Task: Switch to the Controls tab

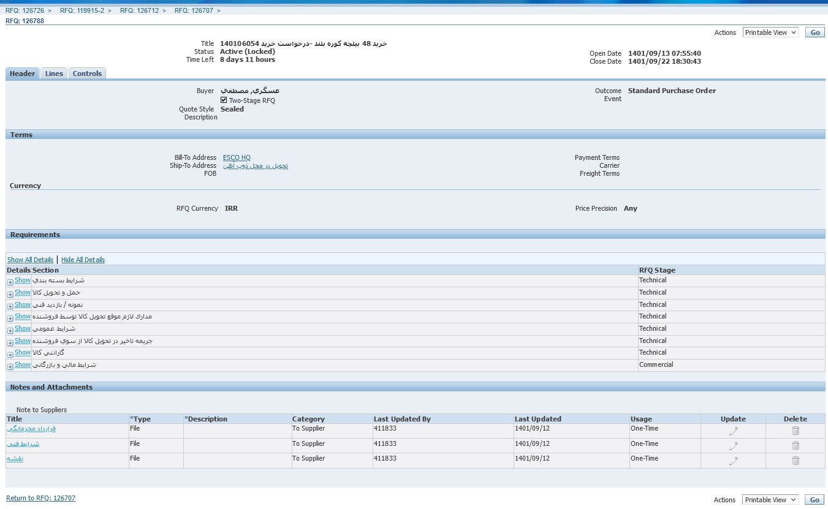Action: click(x=87, y=74)
